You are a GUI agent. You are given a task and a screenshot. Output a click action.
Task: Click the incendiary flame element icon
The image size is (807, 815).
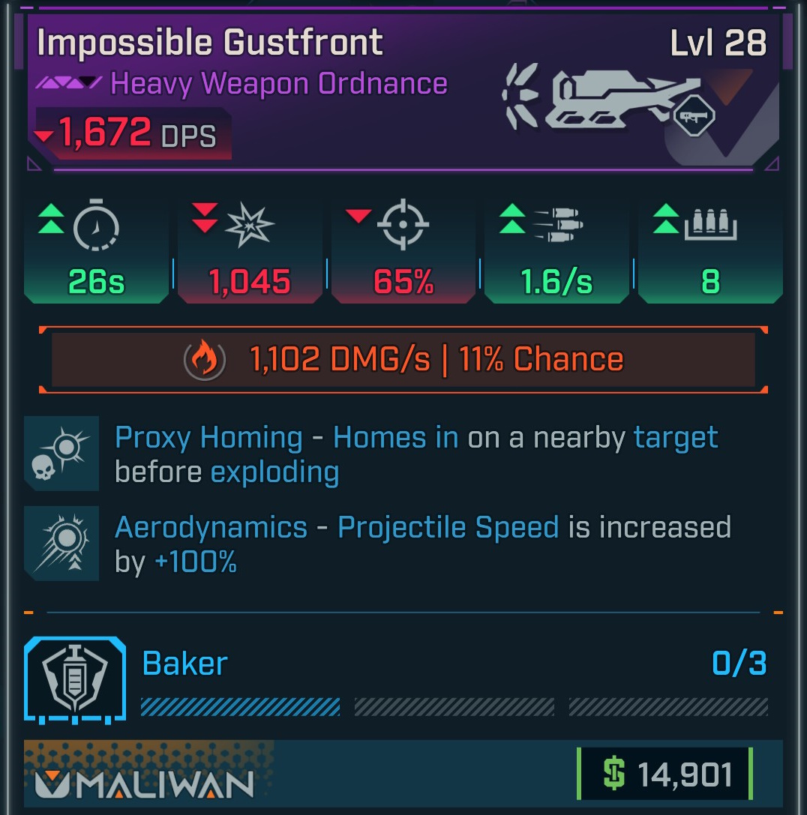(205, 361)
